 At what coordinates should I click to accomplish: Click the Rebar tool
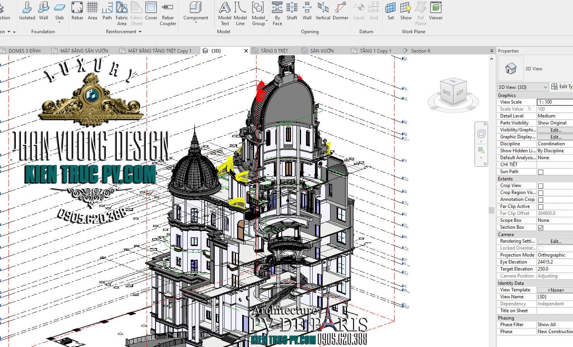(x=77, y=11)
